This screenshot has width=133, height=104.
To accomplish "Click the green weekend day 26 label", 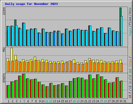I will coord(105,101).
